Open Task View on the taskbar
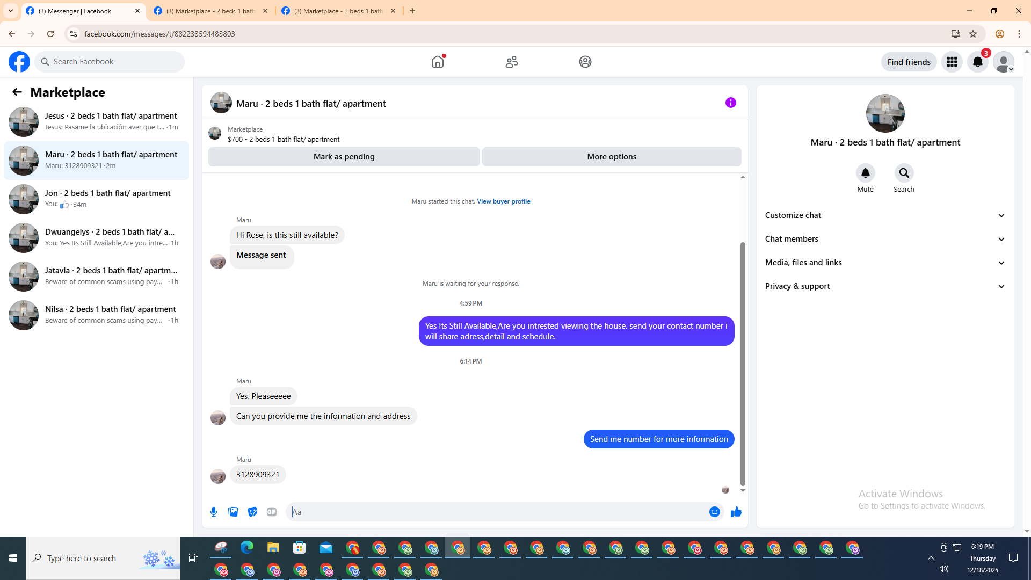 [193, 558]
